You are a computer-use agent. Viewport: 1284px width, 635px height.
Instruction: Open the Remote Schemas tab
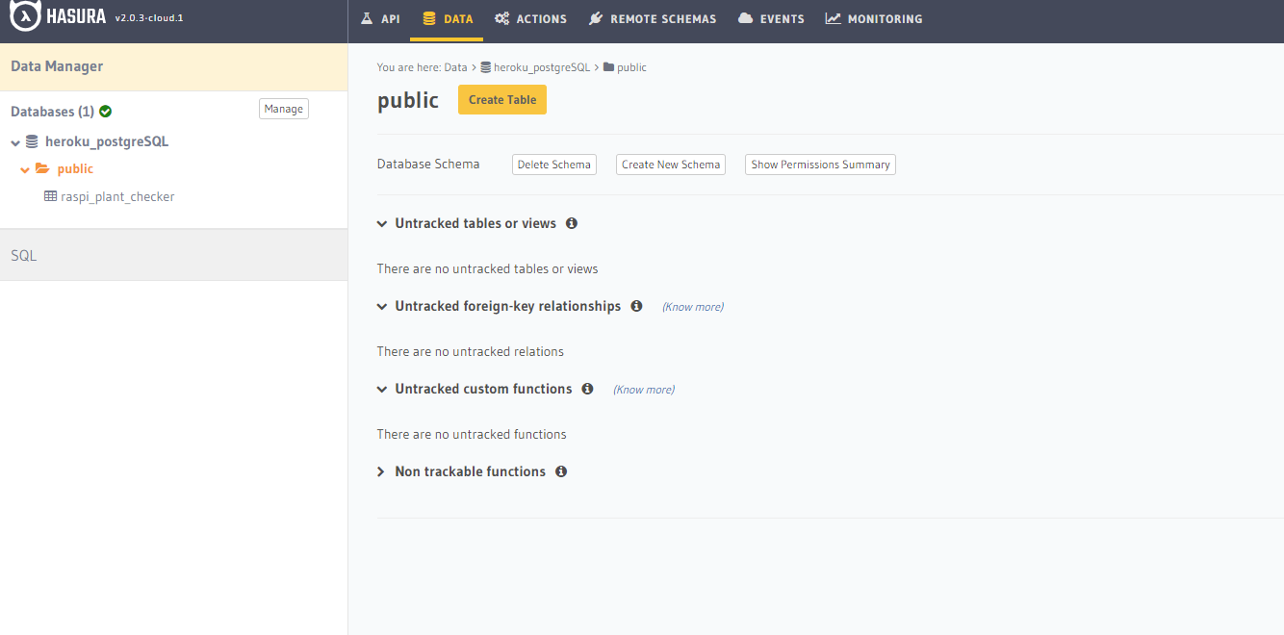click(653, 18)
